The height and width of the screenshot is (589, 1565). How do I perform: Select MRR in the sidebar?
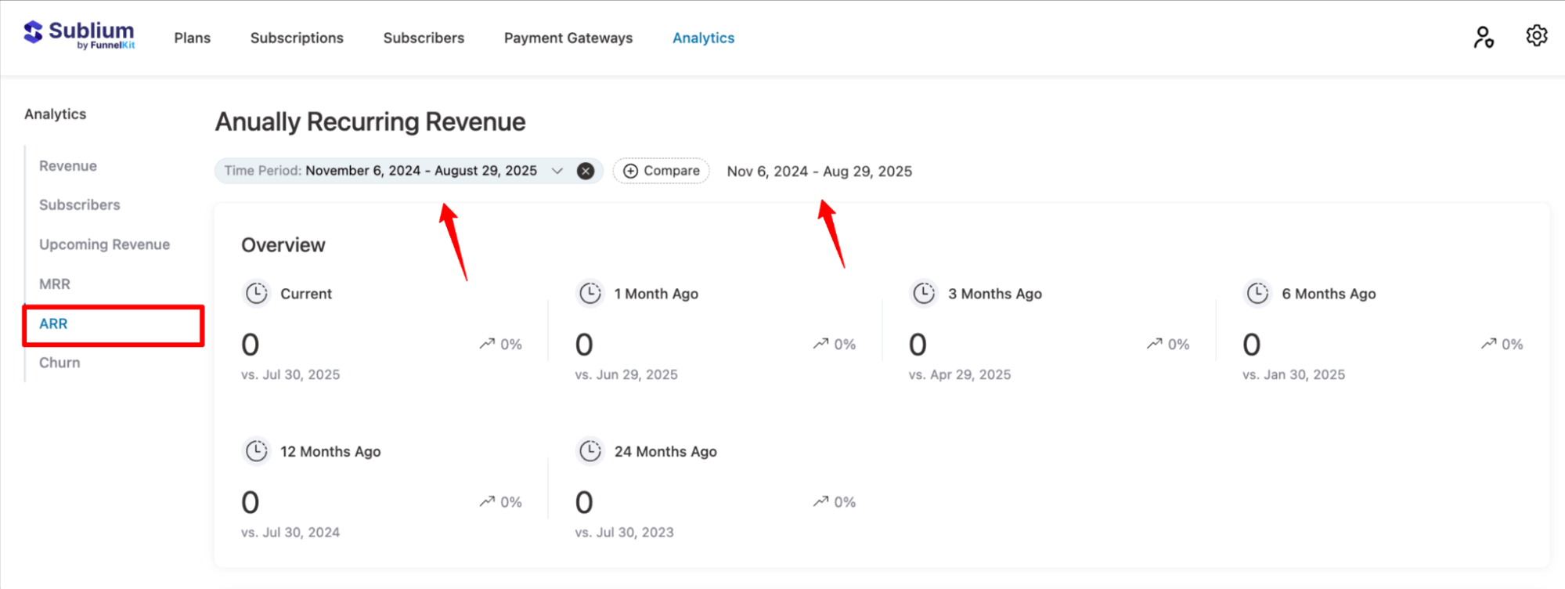point(55,284)
